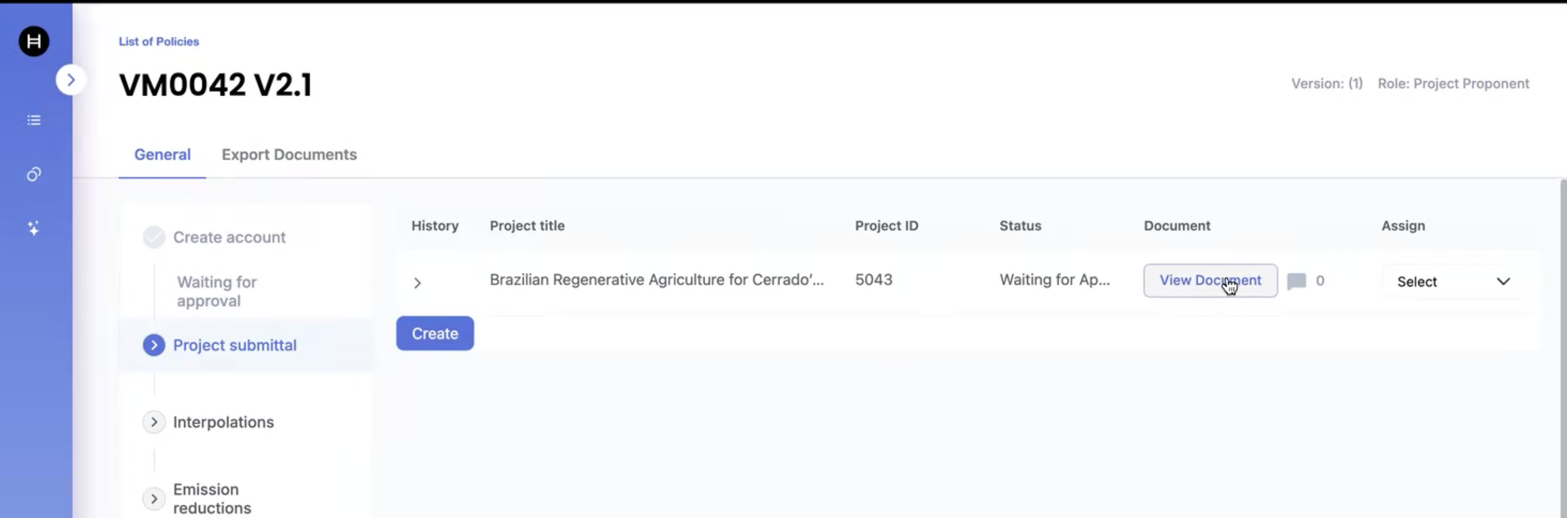This screenshot has height=518, width=1567.
Task: Click the Create account checkmark icon
Action: coord(154,237)
